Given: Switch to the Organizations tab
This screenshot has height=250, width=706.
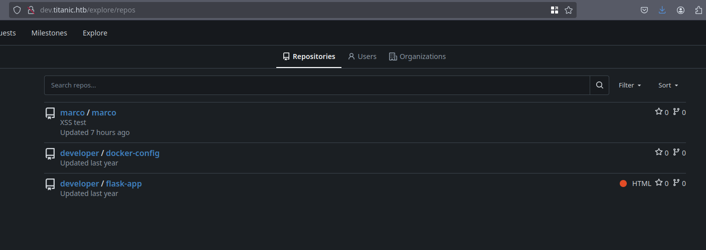Looking at the screenshot, I should point(417,56).
